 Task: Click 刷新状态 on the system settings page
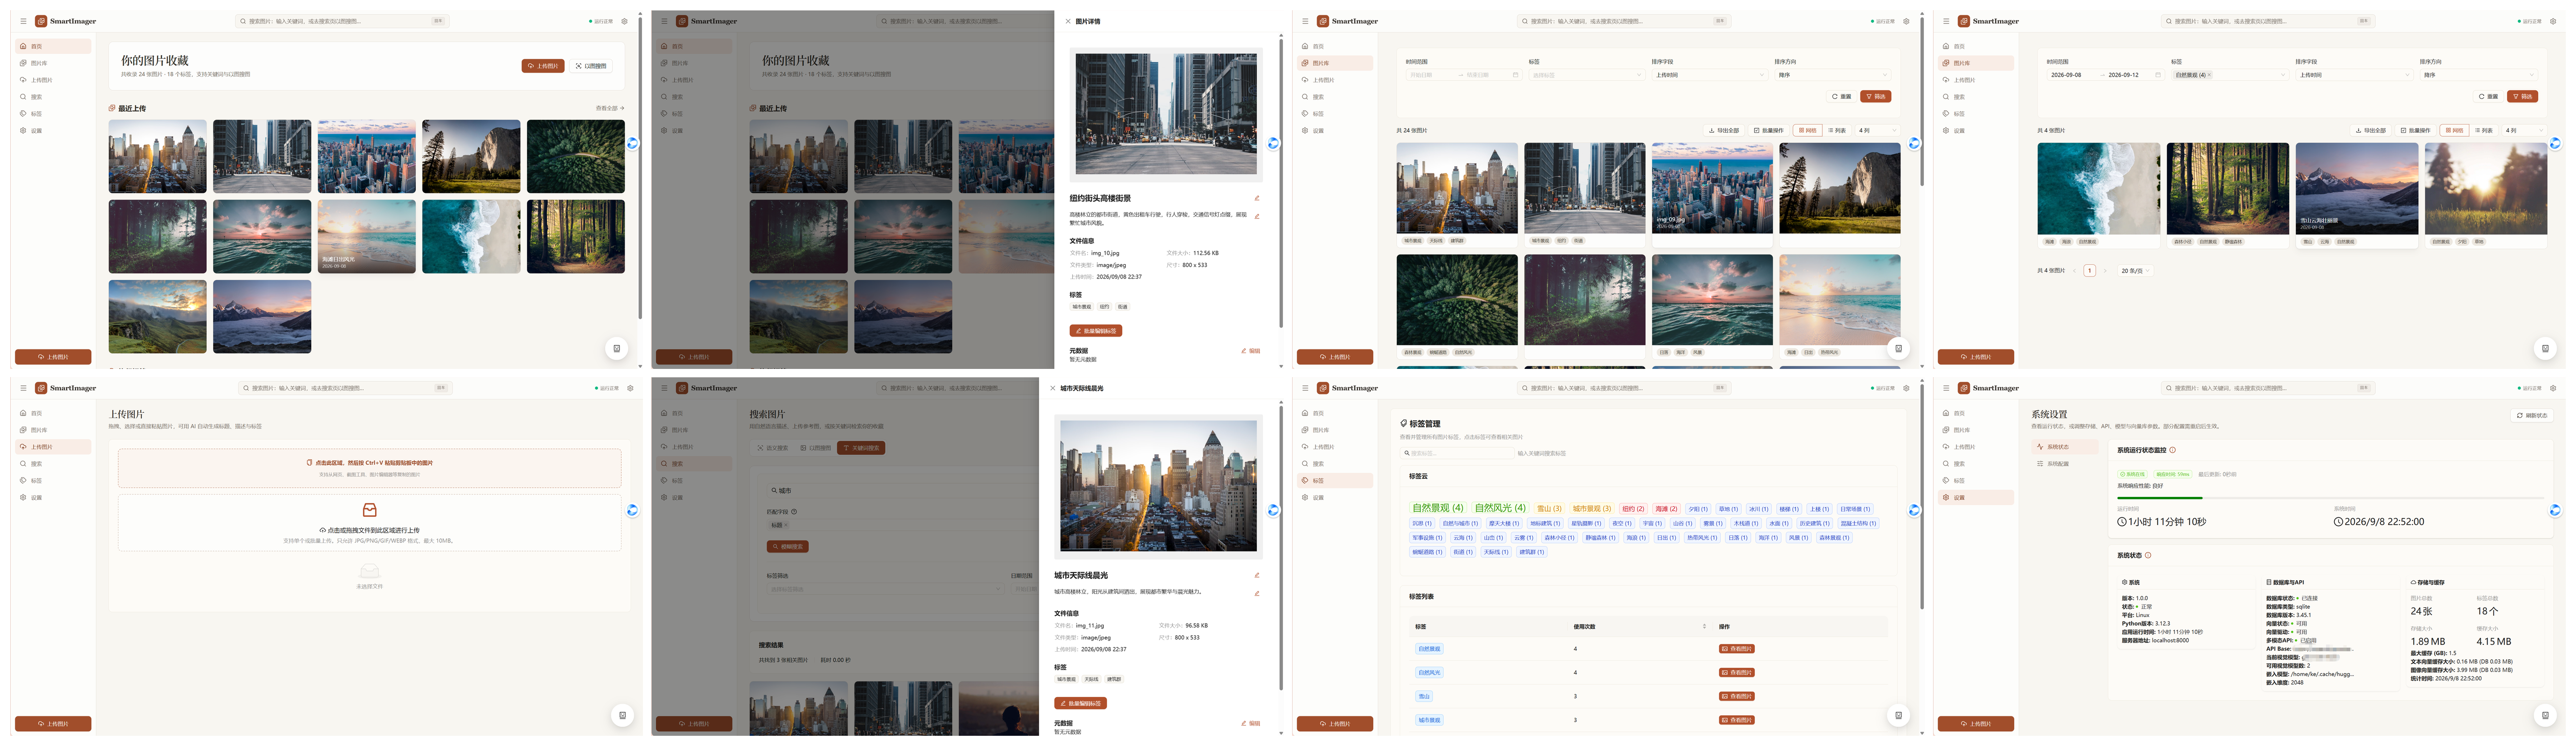(2532, 415)
